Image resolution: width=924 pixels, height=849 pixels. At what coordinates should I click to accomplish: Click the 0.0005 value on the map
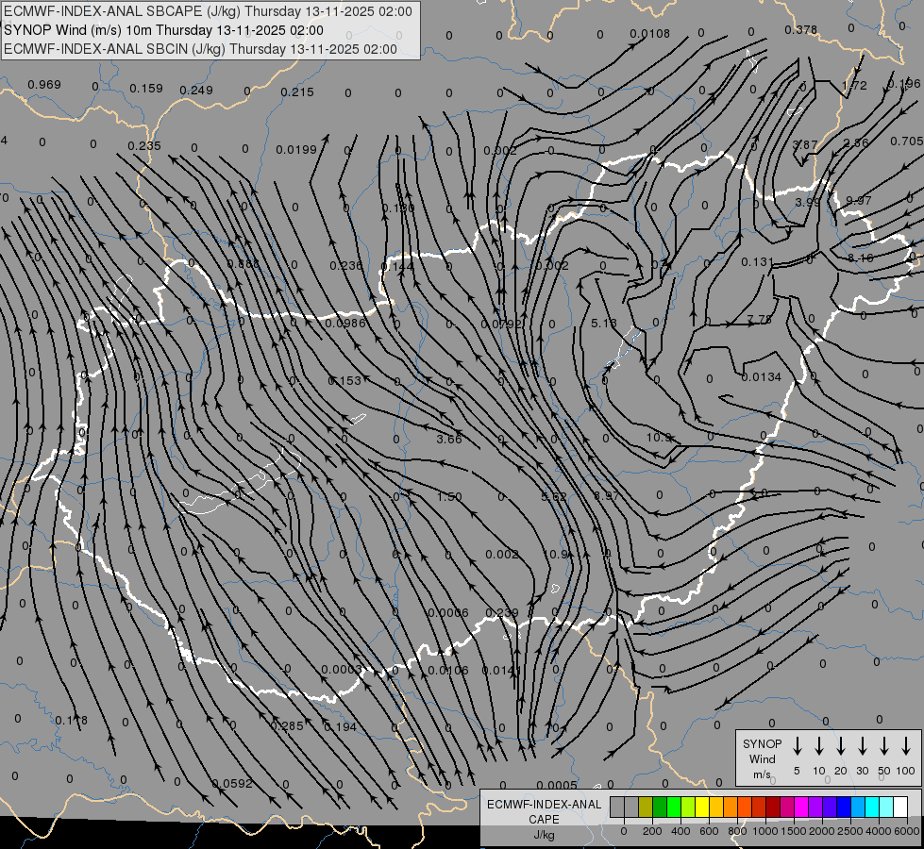[x=557, y=785]
